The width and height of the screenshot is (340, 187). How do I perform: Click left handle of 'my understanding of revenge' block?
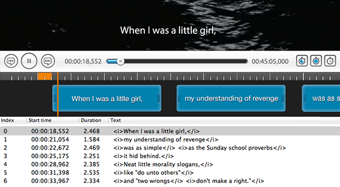(179, 99)
